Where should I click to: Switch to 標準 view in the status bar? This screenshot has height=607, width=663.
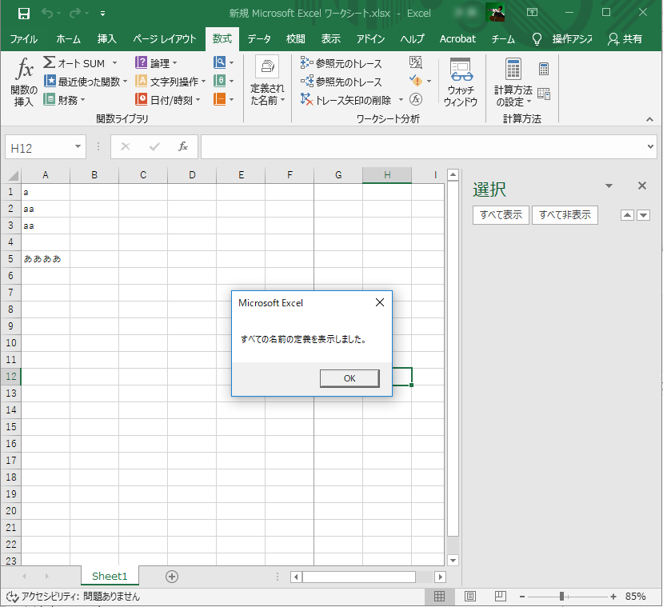pos(438,596)
